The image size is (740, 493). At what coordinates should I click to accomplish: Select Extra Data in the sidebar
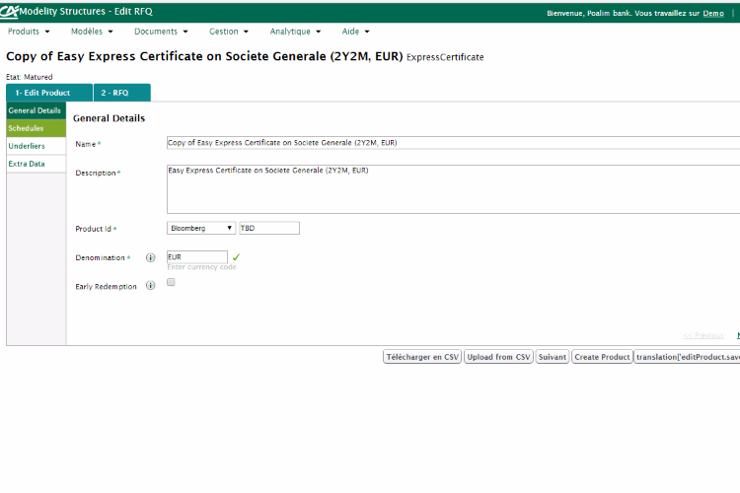[36, 164]
